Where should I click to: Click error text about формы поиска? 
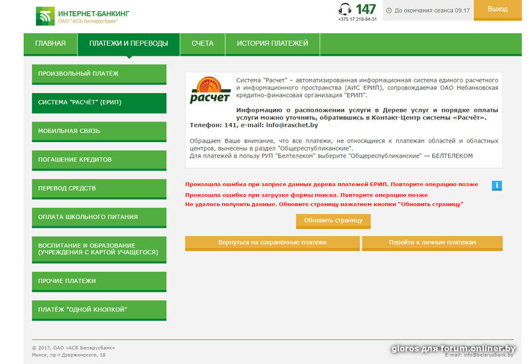click(306, 195)
